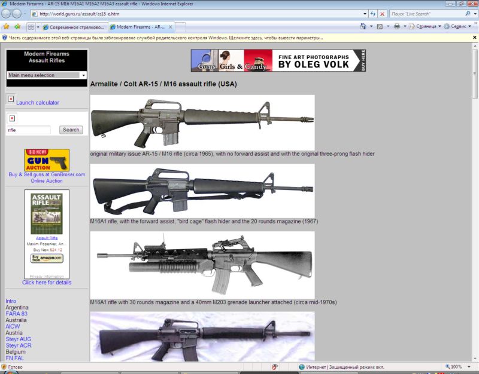Click the Add to Favorites icon

coord(17,27)
